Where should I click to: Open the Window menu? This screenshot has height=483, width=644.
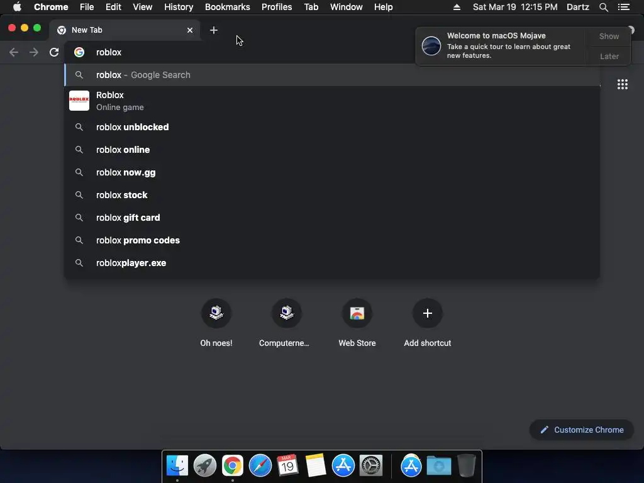coord(347,7)
